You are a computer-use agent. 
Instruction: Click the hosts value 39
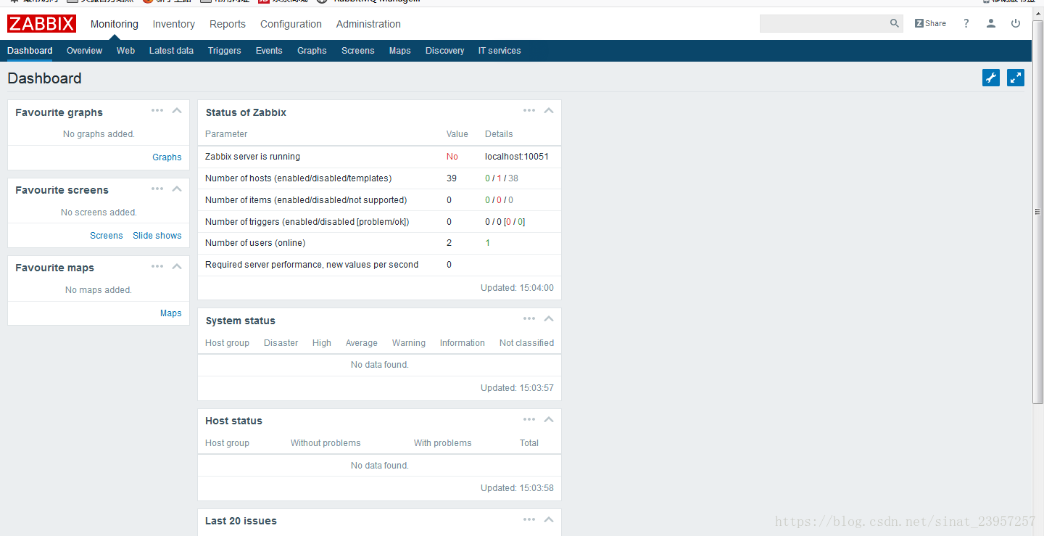(452, 178)
